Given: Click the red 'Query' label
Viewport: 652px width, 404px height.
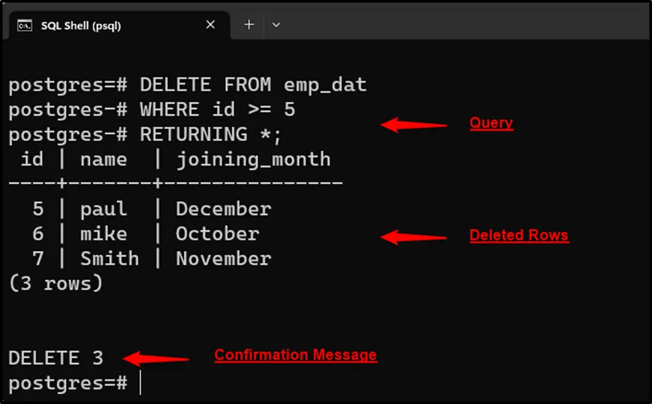Looking at the screenshot, I should pyautogui.click(x=491, y=123).
